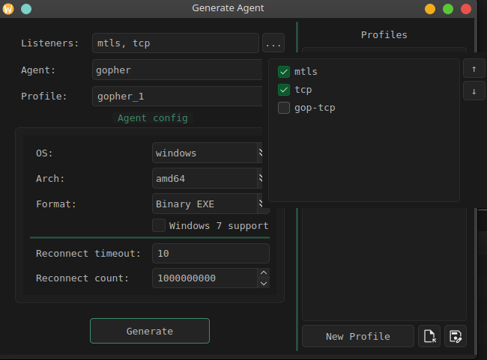Viewport: 487px width, 360px height.
Task: Click the teal circle title bar button
Action: coord(25,9)
